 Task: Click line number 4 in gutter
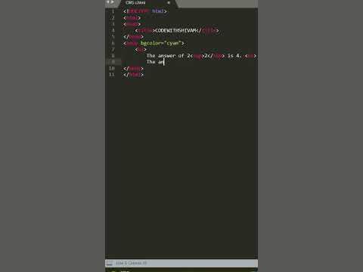113,30
